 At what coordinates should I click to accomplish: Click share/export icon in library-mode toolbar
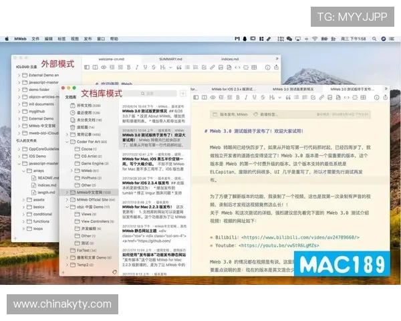(x=386, y=97)
